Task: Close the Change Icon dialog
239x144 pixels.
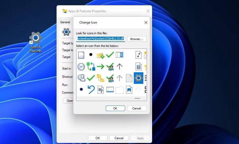Action: pos(146,22)
